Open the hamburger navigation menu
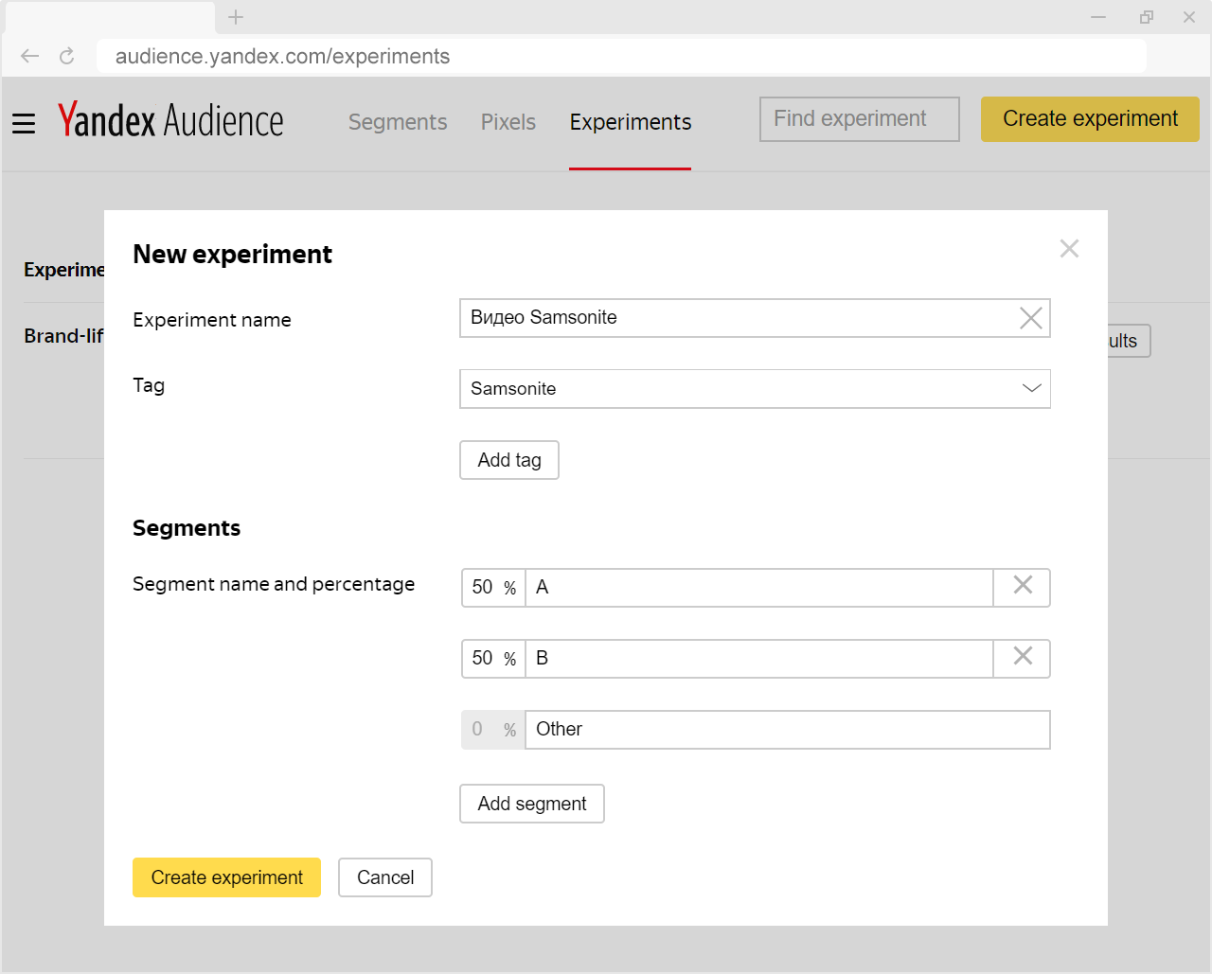Viewport: 1212px width, 974px height. [x=24, y=123]
